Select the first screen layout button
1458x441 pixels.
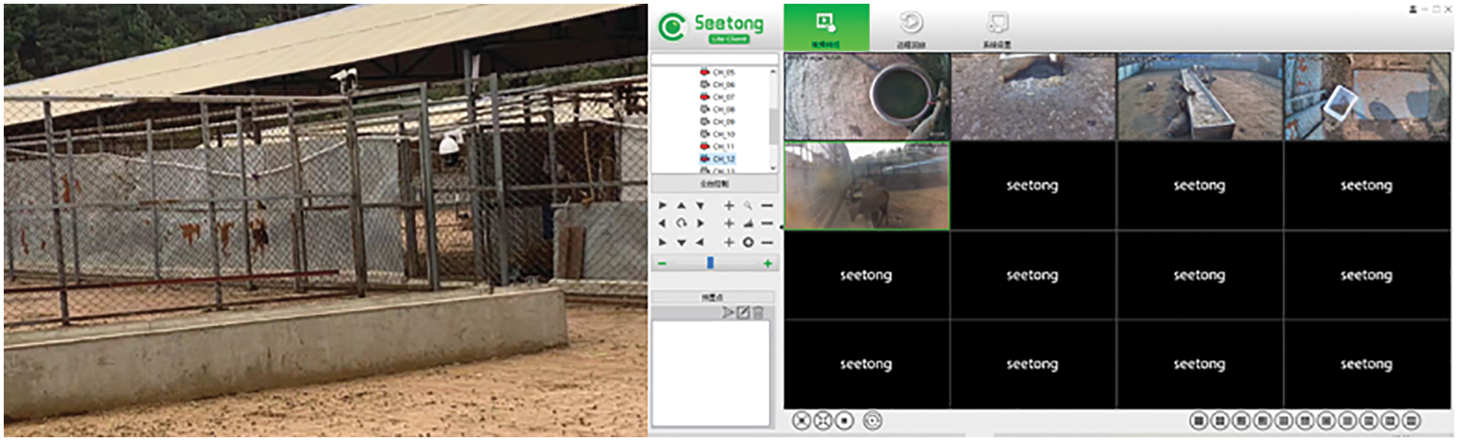point(1198,421)
